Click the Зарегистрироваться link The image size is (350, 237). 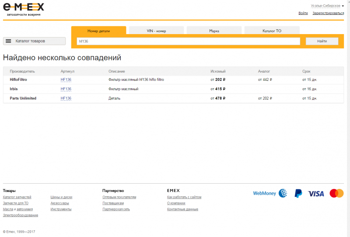tap(328, 13)
